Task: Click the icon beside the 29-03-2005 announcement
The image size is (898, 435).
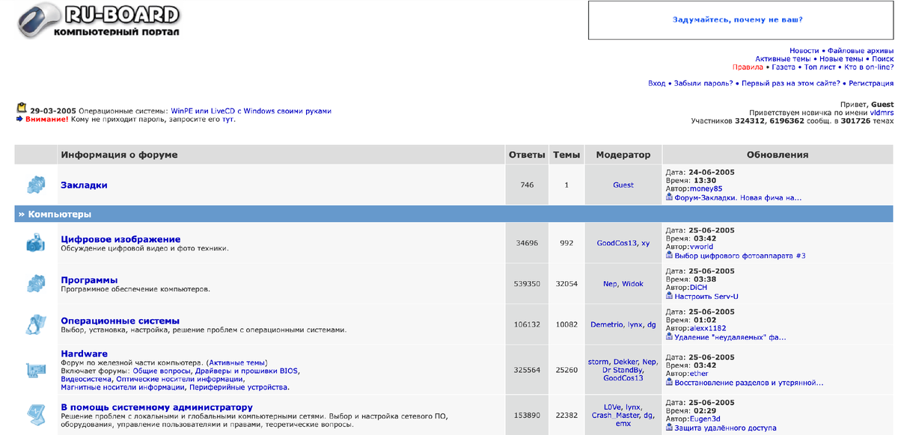Action: click(x=22, y=108)
